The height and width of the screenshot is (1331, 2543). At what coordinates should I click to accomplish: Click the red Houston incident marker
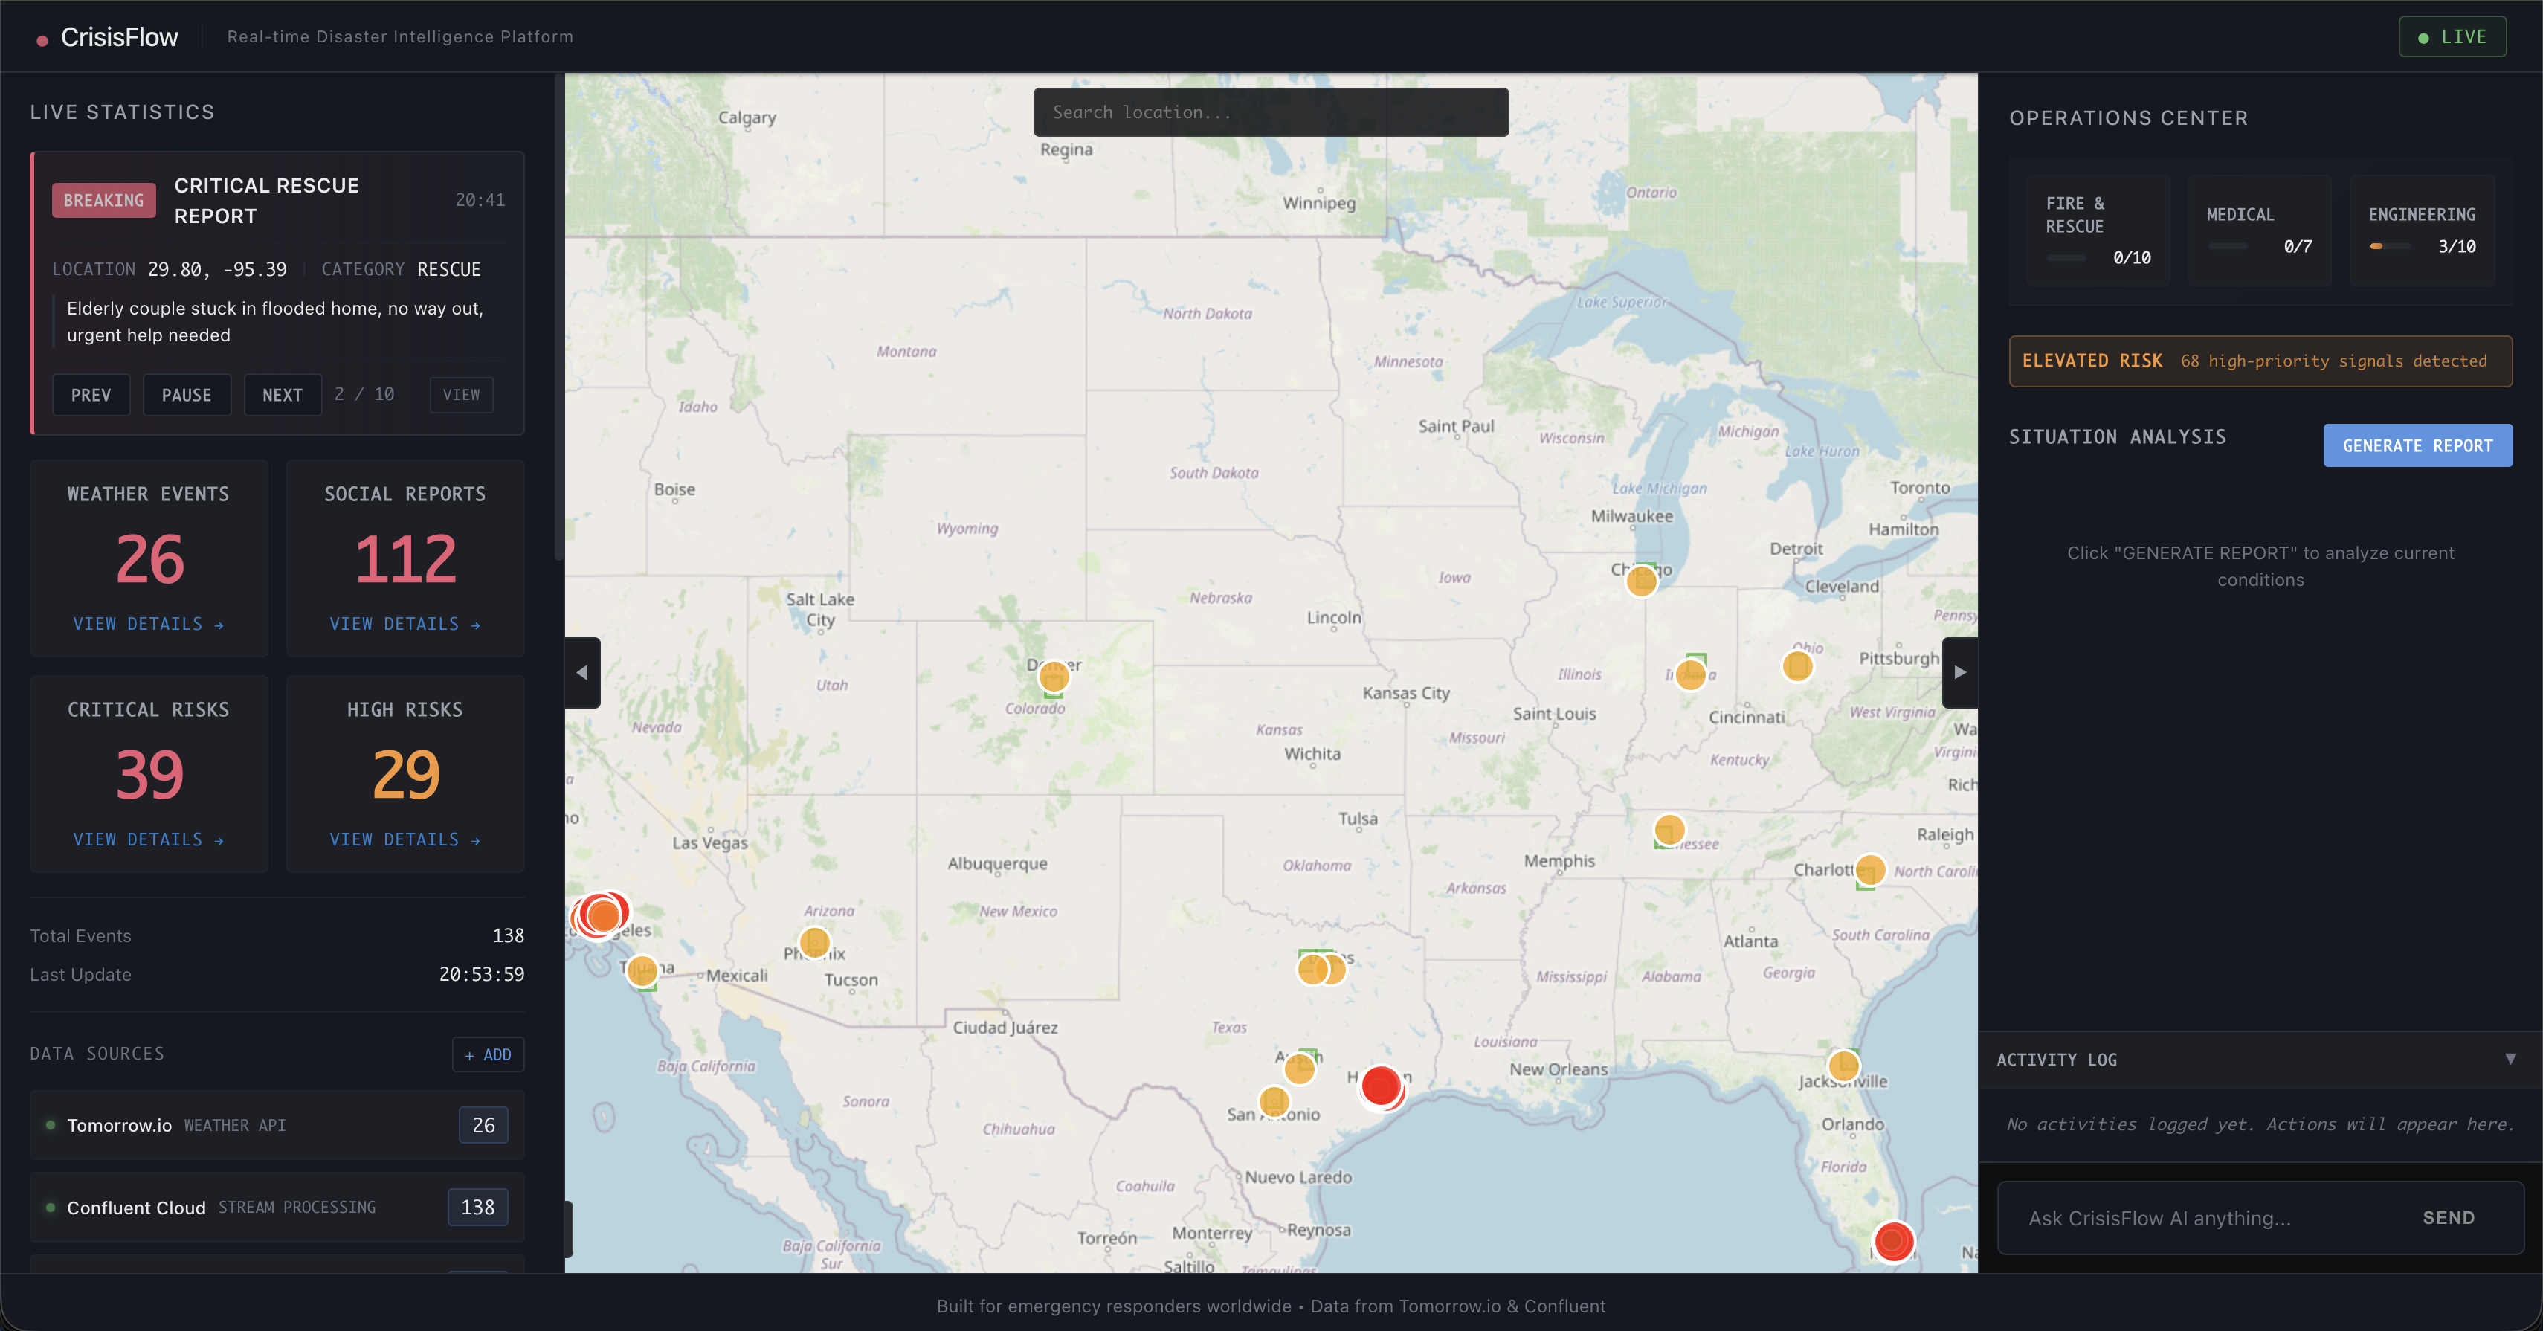[x=1380, y=1085]
